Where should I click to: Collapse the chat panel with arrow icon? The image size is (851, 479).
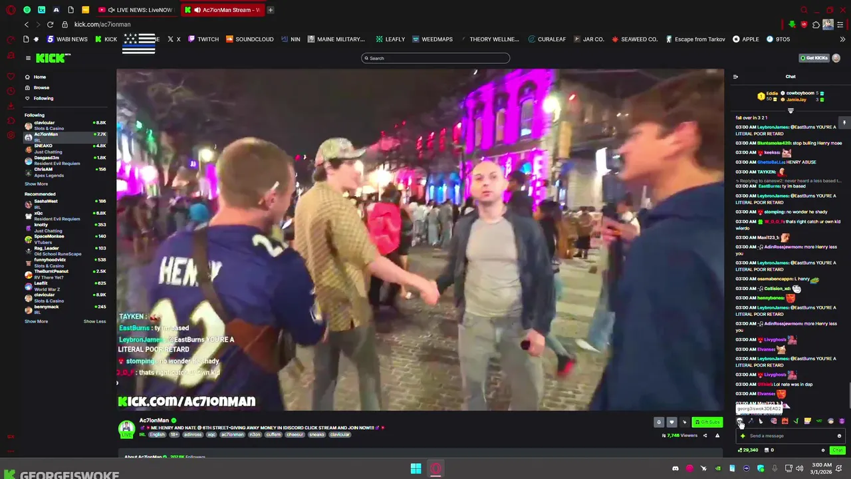pyautogui.click(x=735, y=77)
